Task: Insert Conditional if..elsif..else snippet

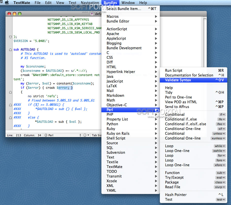Action: tap(194, 124)
